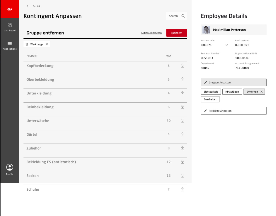Viewport: 276px width, 216px height.
Task: Remove the Werkzeuge tag with X
Action: pyautogui.click(x=47, y=44)
